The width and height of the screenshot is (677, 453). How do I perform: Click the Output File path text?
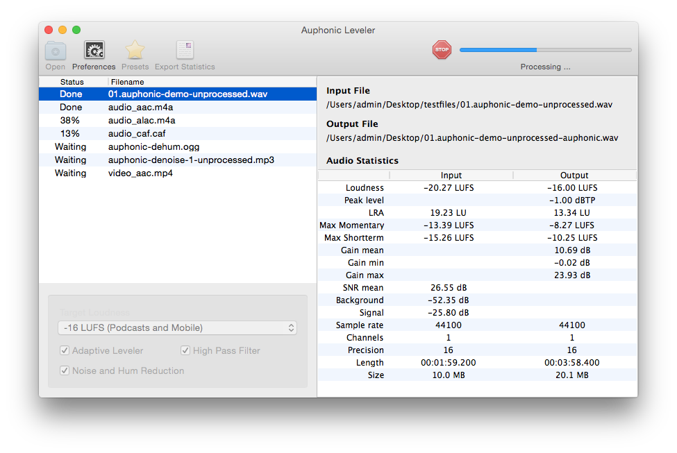click(472, 137)
